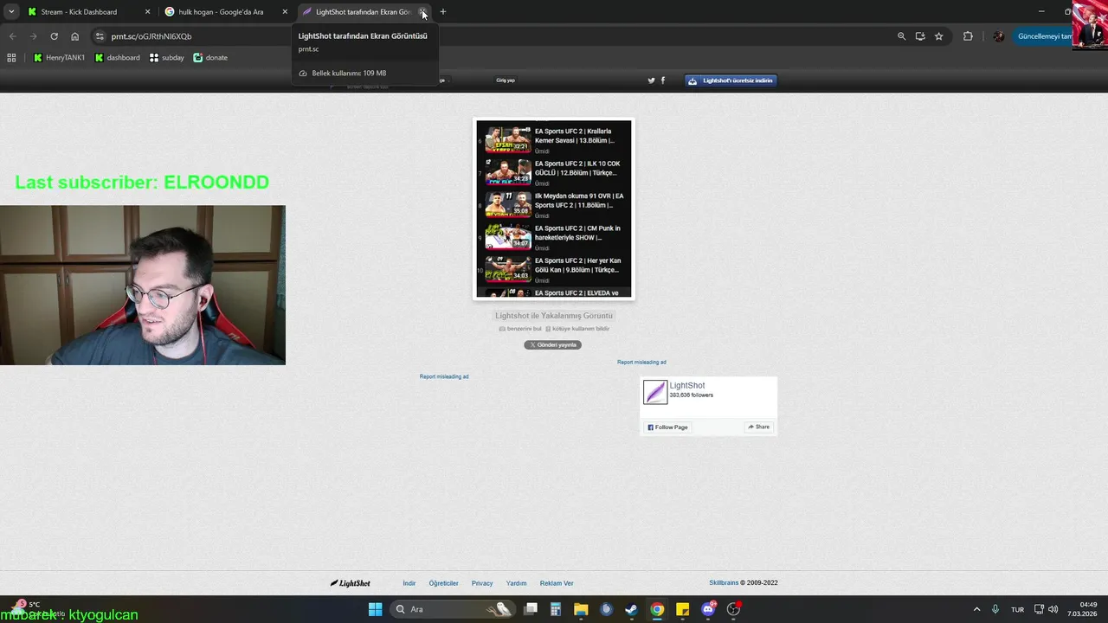Close the hulk hogan Google tab
The image size is (1108, 623).
pos(285,12)
